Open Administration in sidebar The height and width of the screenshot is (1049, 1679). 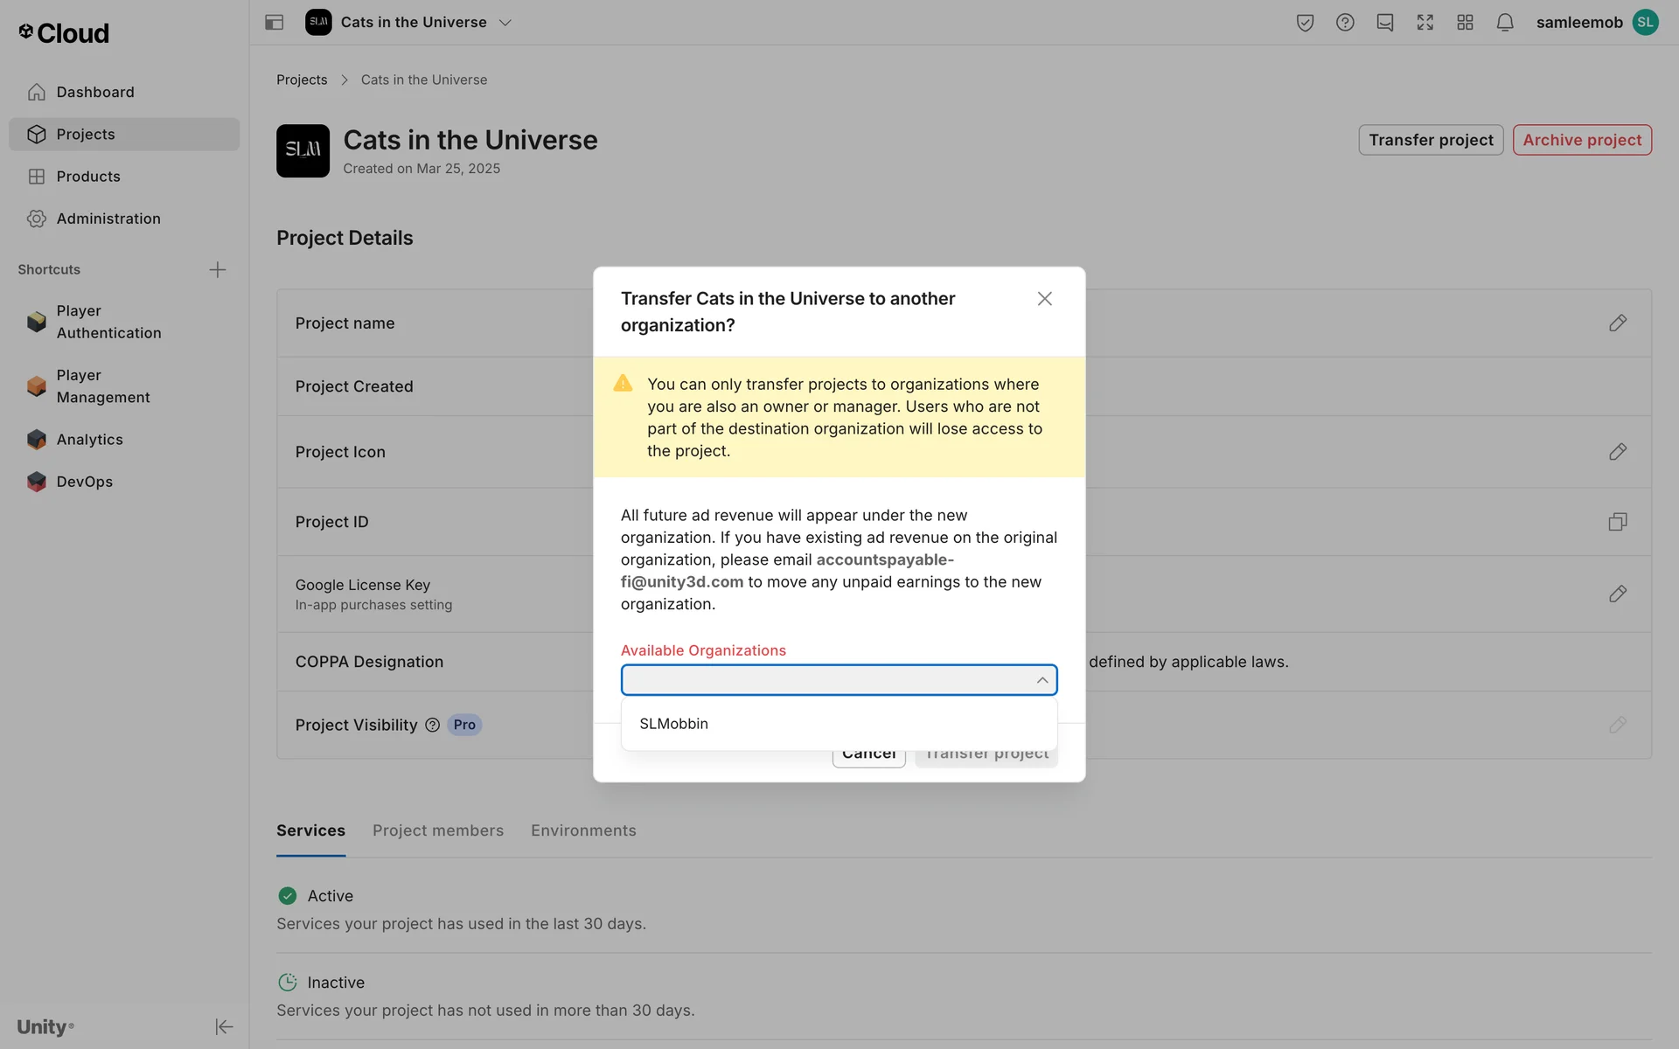108,219
